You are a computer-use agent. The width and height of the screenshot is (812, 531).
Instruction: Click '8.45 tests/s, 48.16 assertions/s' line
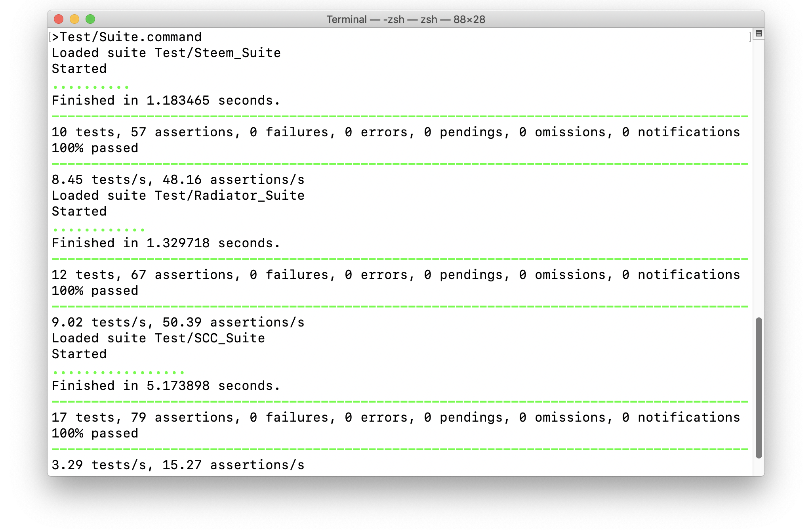pyautogui.click(x=178, y=180)
